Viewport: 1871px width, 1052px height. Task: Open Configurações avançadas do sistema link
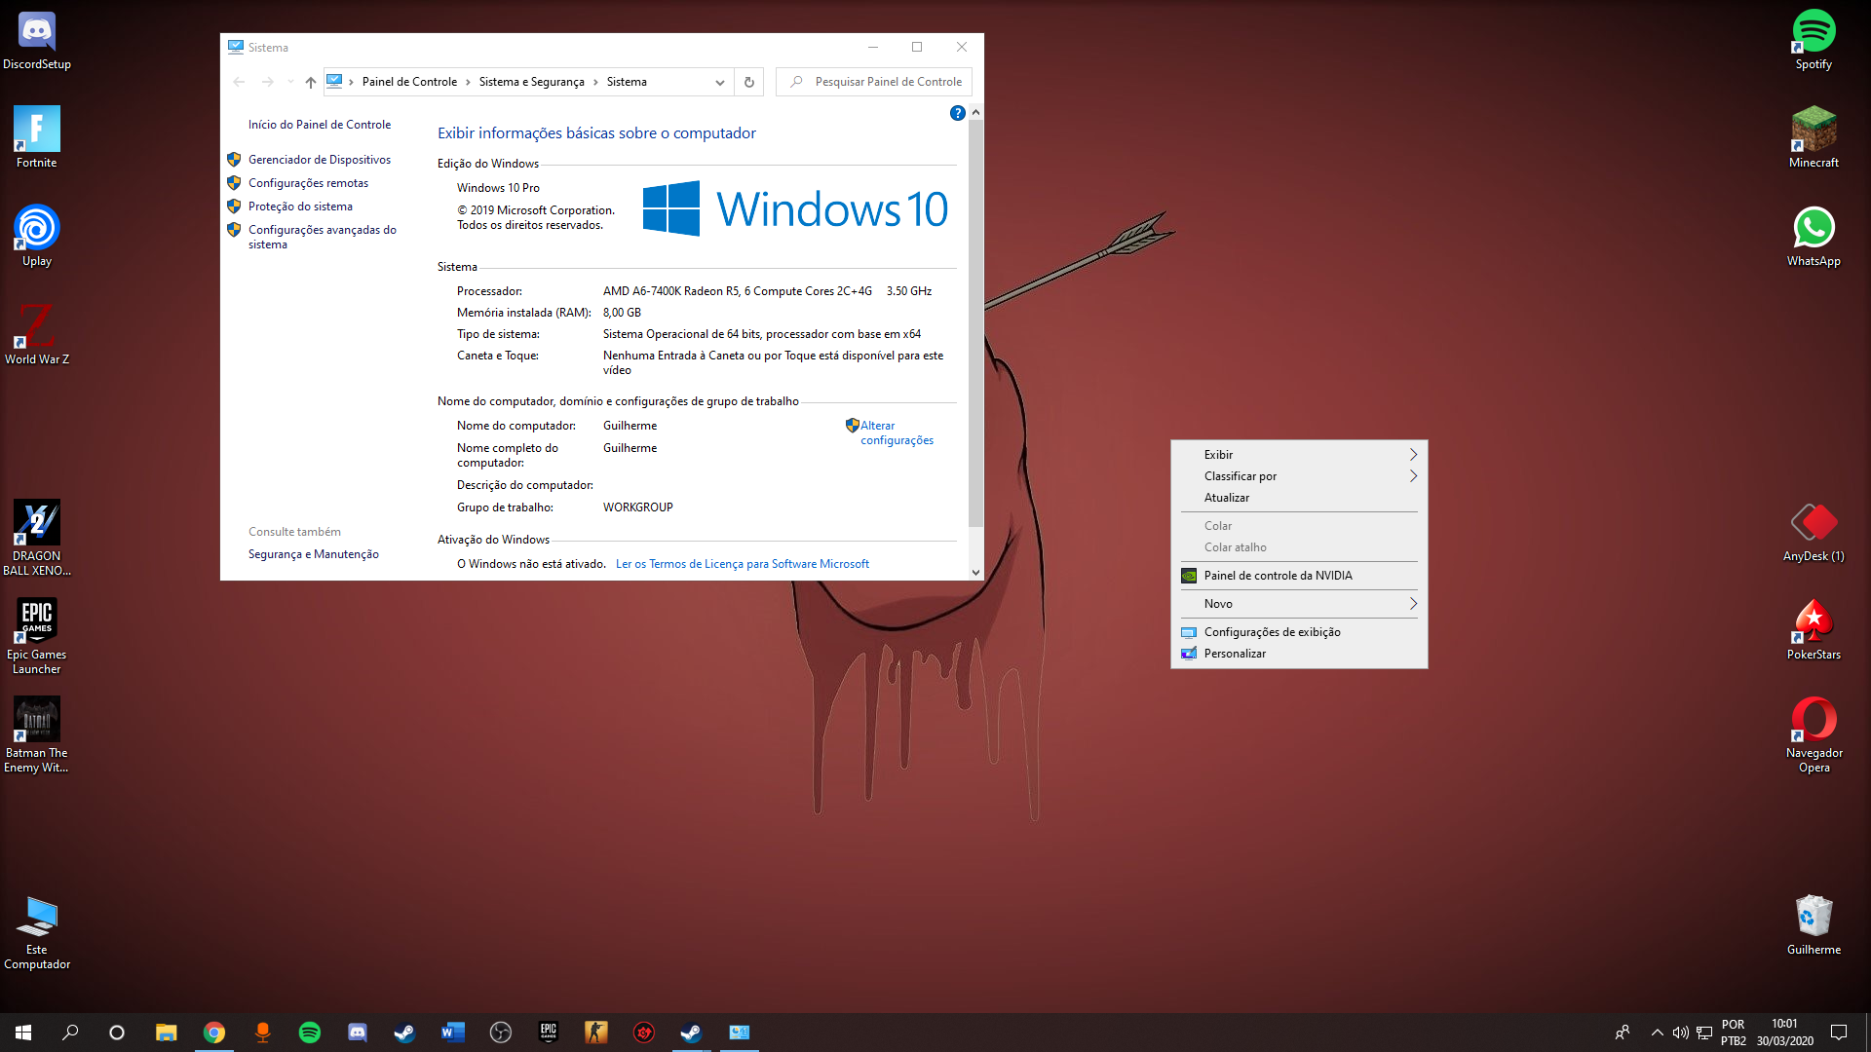tap(322, 237)
